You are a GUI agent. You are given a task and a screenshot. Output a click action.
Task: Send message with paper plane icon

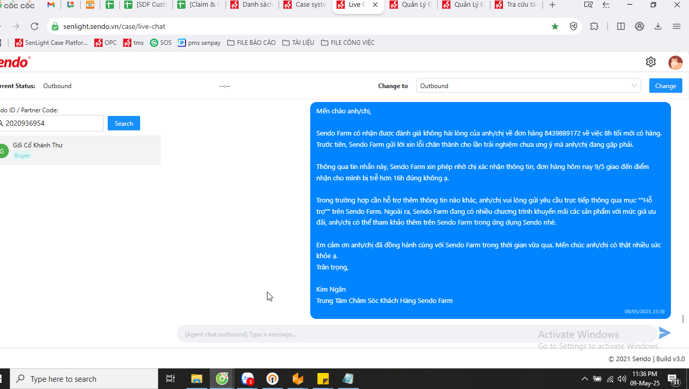click(665, 333)
